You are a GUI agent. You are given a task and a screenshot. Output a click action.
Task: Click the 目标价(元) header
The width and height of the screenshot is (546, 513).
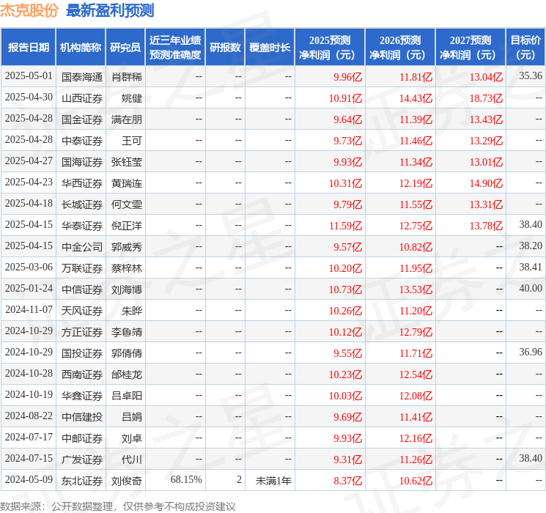(525, 47)
